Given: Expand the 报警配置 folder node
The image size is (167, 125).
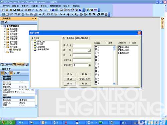Looking at the screenshot, I should [x=5, y=39].
